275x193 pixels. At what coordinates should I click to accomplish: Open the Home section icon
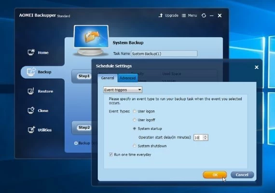[31, 52]
